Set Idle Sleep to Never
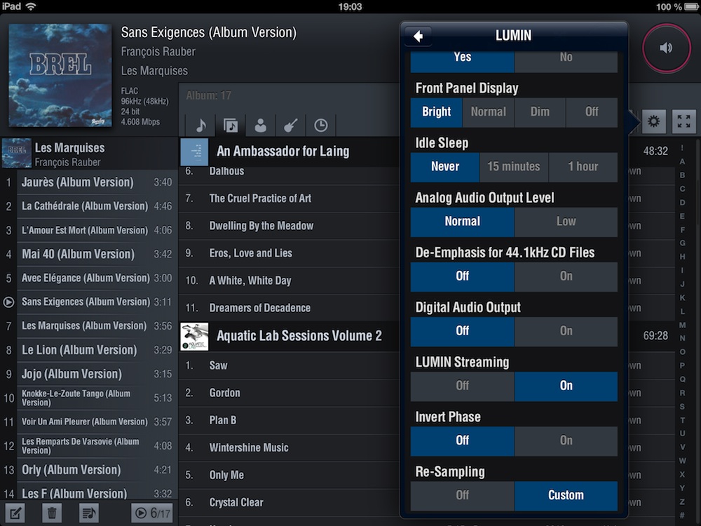 pyautogui.click(x=445, y=168)
